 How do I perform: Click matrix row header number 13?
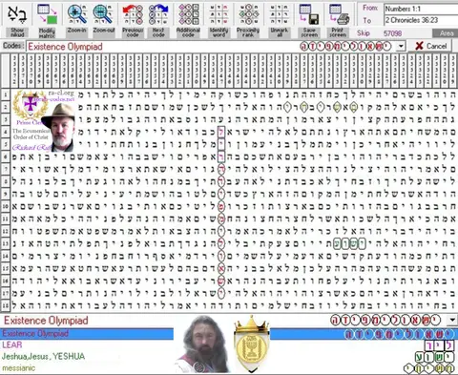coord(6,243)
